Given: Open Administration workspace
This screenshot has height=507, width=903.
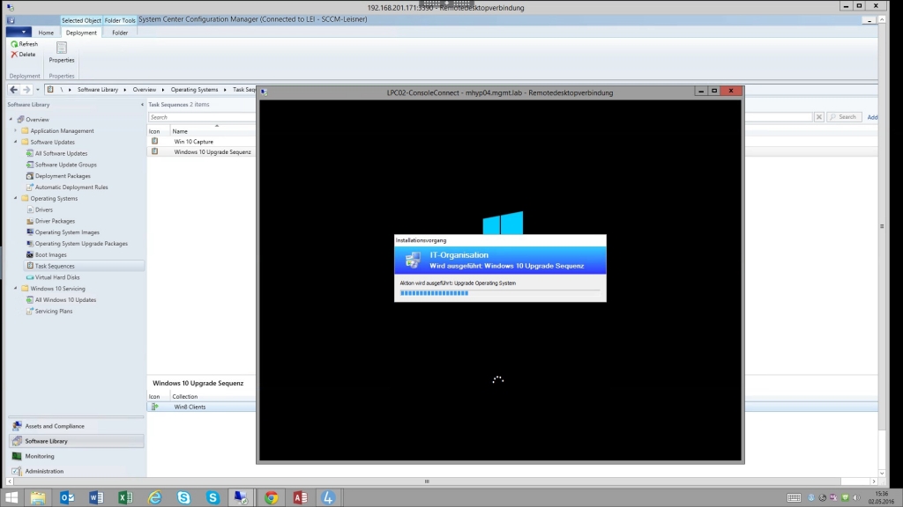Looking at the screenshot, I should pos(77,471).
